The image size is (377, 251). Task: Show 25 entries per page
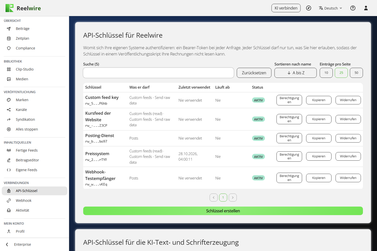click(341, 73)
